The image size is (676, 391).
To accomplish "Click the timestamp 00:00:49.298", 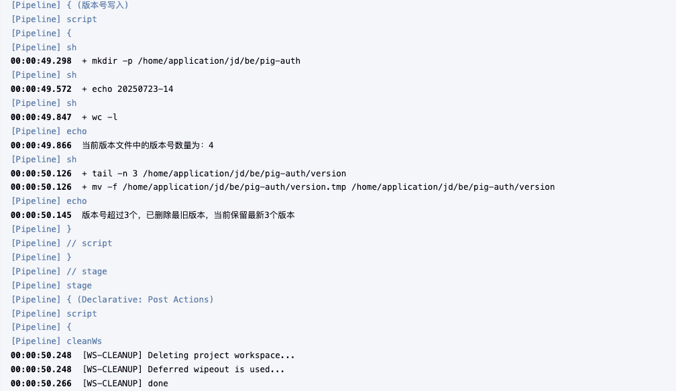I will point(41,61).
